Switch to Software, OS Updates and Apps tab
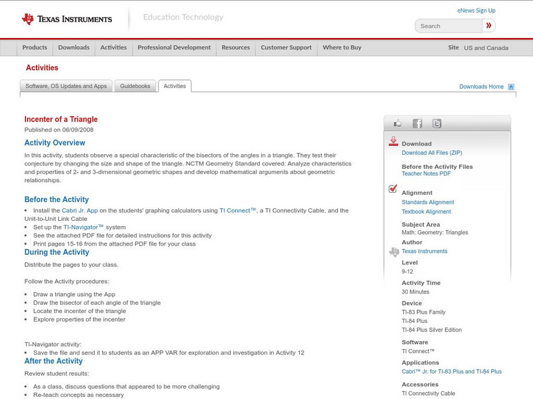533x399 pixels. pyautogui.click(x=66, y=86)
